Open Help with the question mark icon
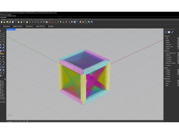 (x=91, y=22)
